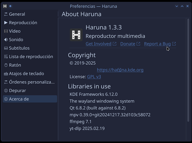Screen dimensions: 192x143
Task: Click the 'About Haruna' page title
Action: click(81, 14)
